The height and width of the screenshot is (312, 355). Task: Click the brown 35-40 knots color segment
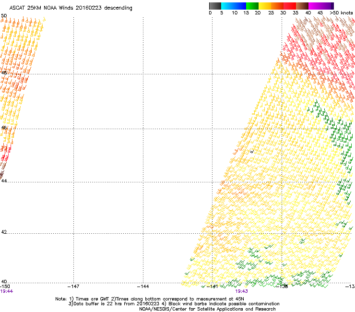302,6
